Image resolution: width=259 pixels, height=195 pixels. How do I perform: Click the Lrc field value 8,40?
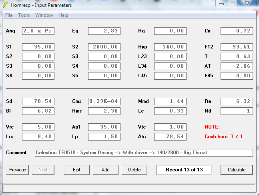click(x=38, y=137)
